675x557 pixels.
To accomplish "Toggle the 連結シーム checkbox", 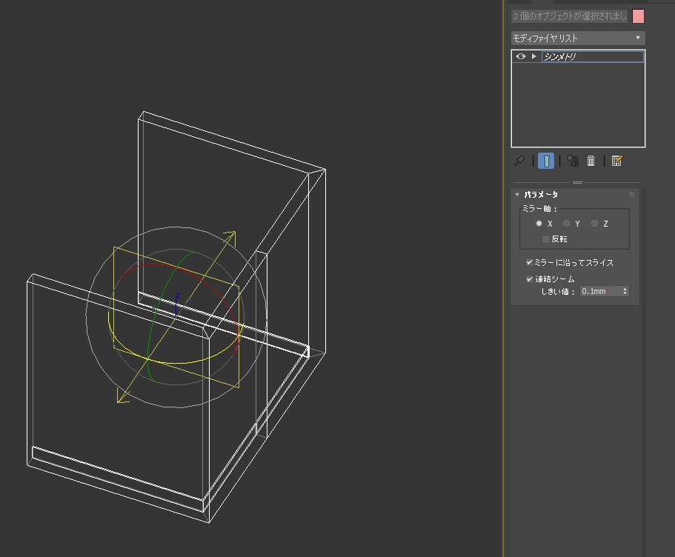I will tap(530, 279).
